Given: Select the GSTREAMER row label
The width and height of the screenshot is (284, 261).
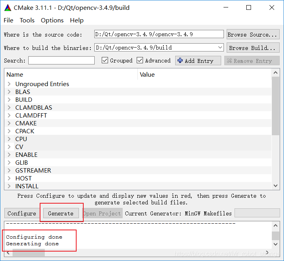Looking at the screenshot, I should point(33,170).
